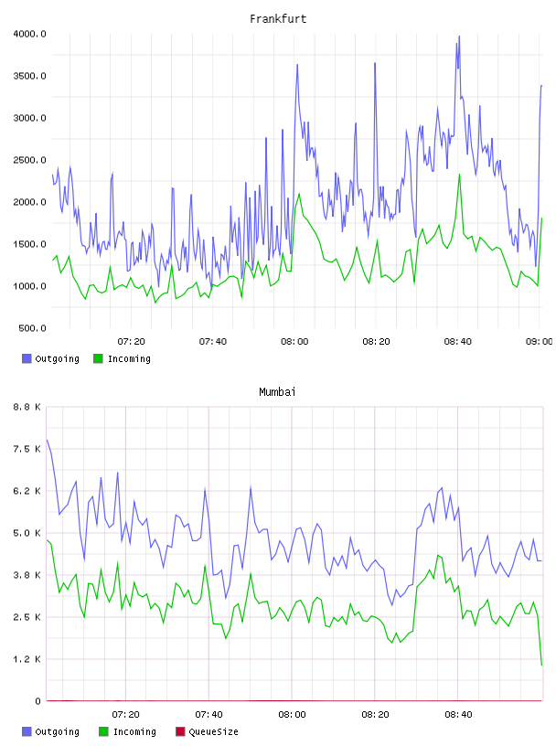Click the 8.8 K y-axis label in Mumbai chart
Image resolution: width=556 pixels, height=746 pixels.
(27, 407)
